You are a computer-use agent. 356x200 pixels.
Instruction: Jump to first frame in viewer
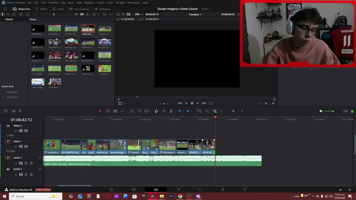(180, 103)
